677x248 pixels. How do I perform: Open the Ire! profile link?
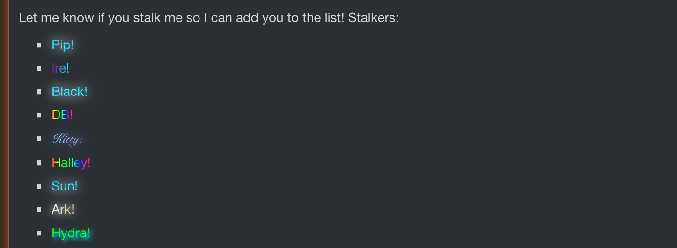tap(60, 68)
